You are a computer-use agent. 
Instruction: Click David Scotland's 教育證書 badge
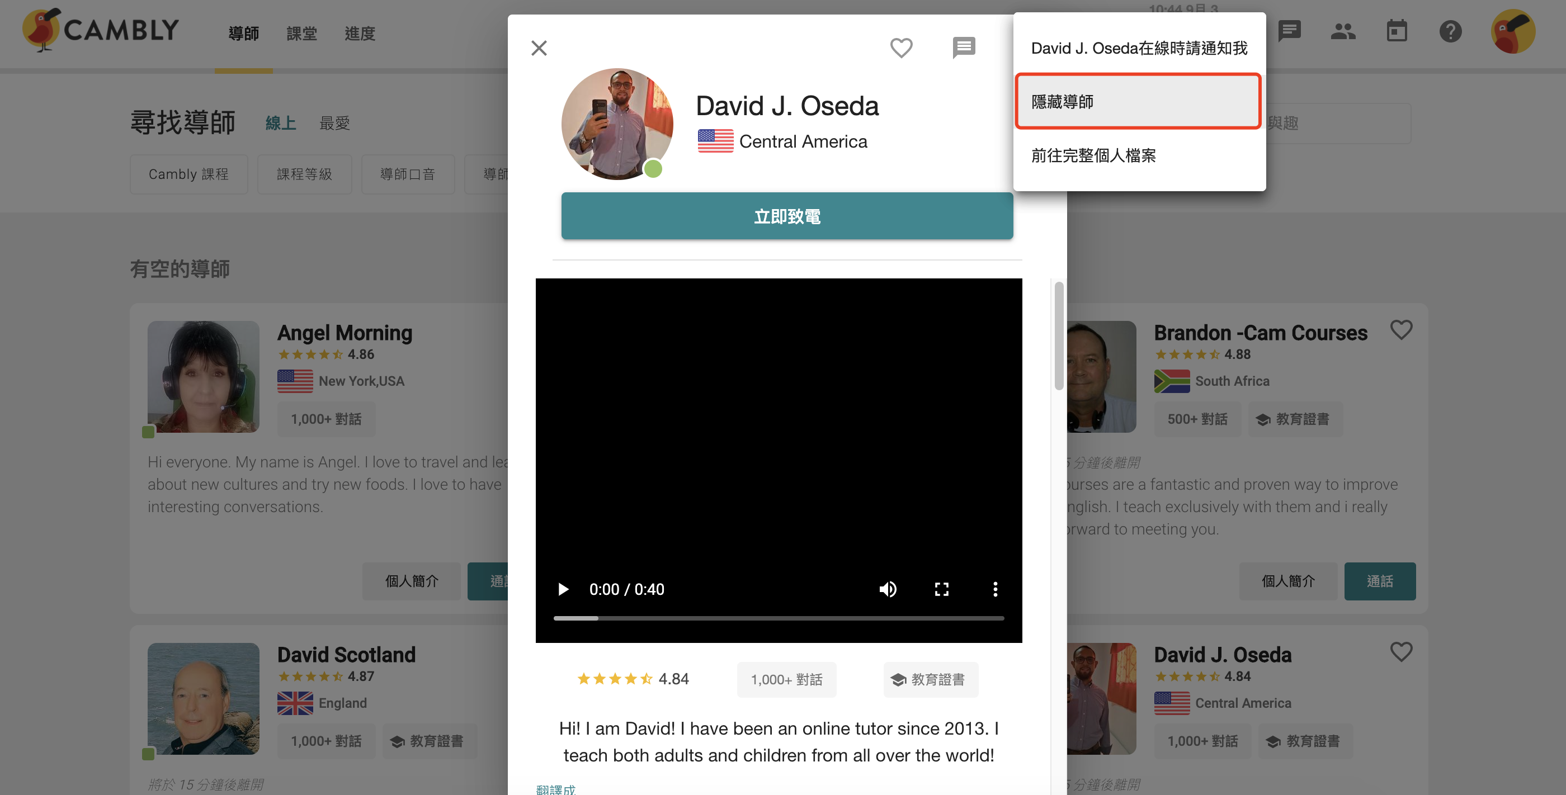(x=429, y=741)
